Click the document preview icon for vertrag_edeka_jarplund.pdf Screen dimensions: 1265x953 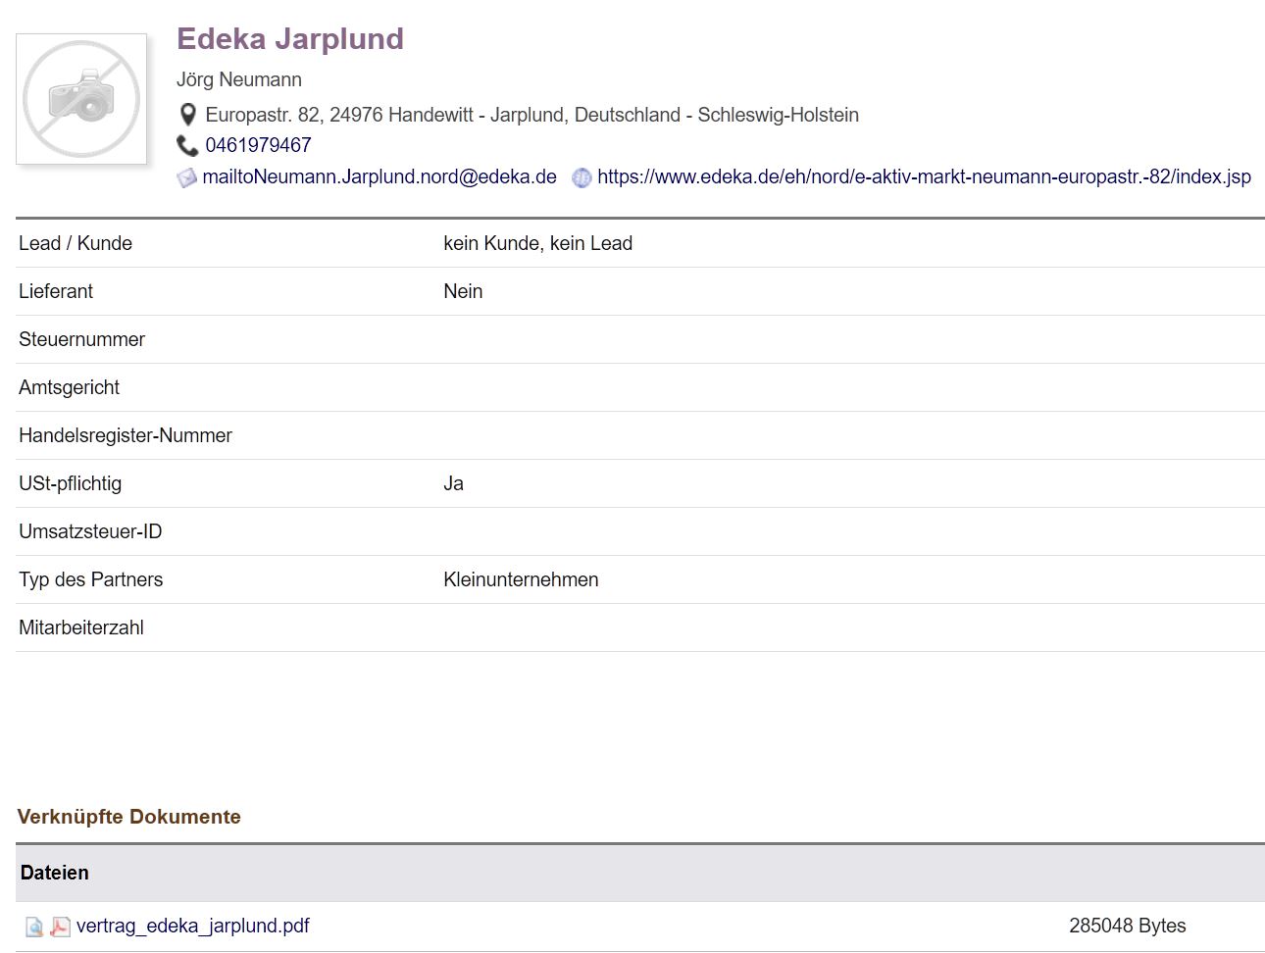[x=34, y=927]
